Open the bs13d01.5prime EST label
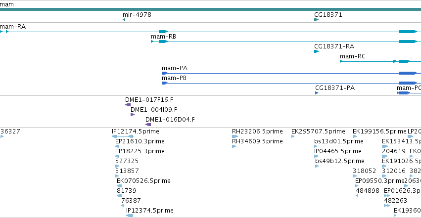 339,141
